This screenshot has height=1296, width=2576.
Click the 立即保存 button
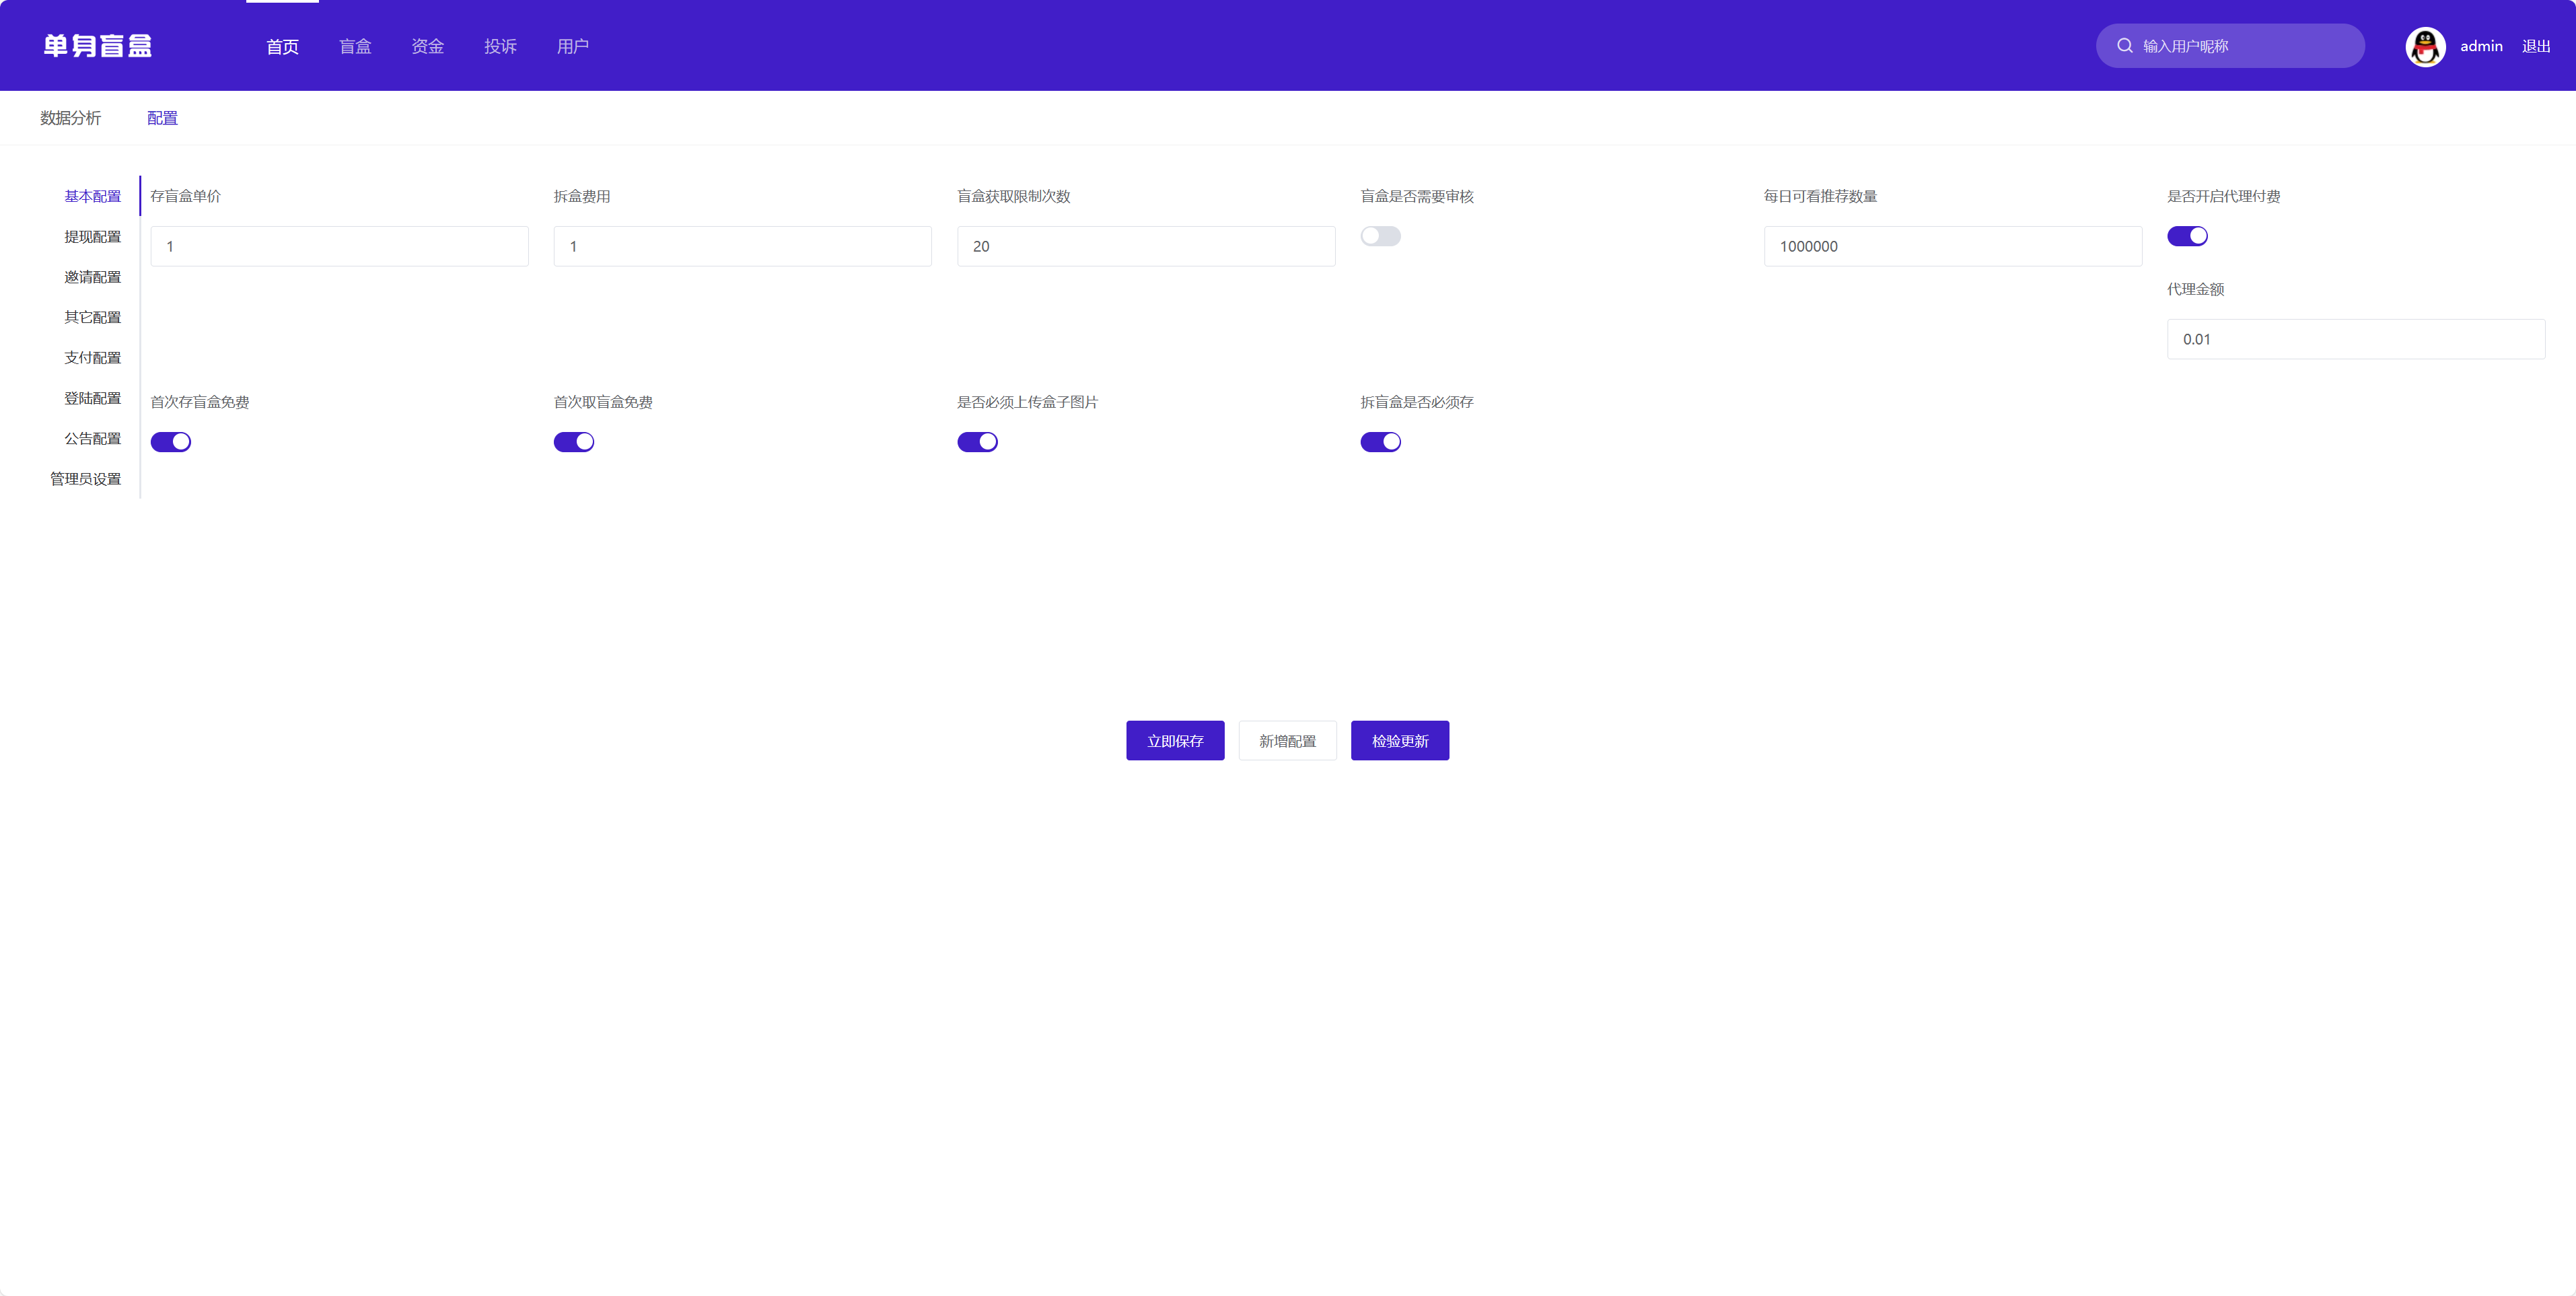click(1175, 741)
